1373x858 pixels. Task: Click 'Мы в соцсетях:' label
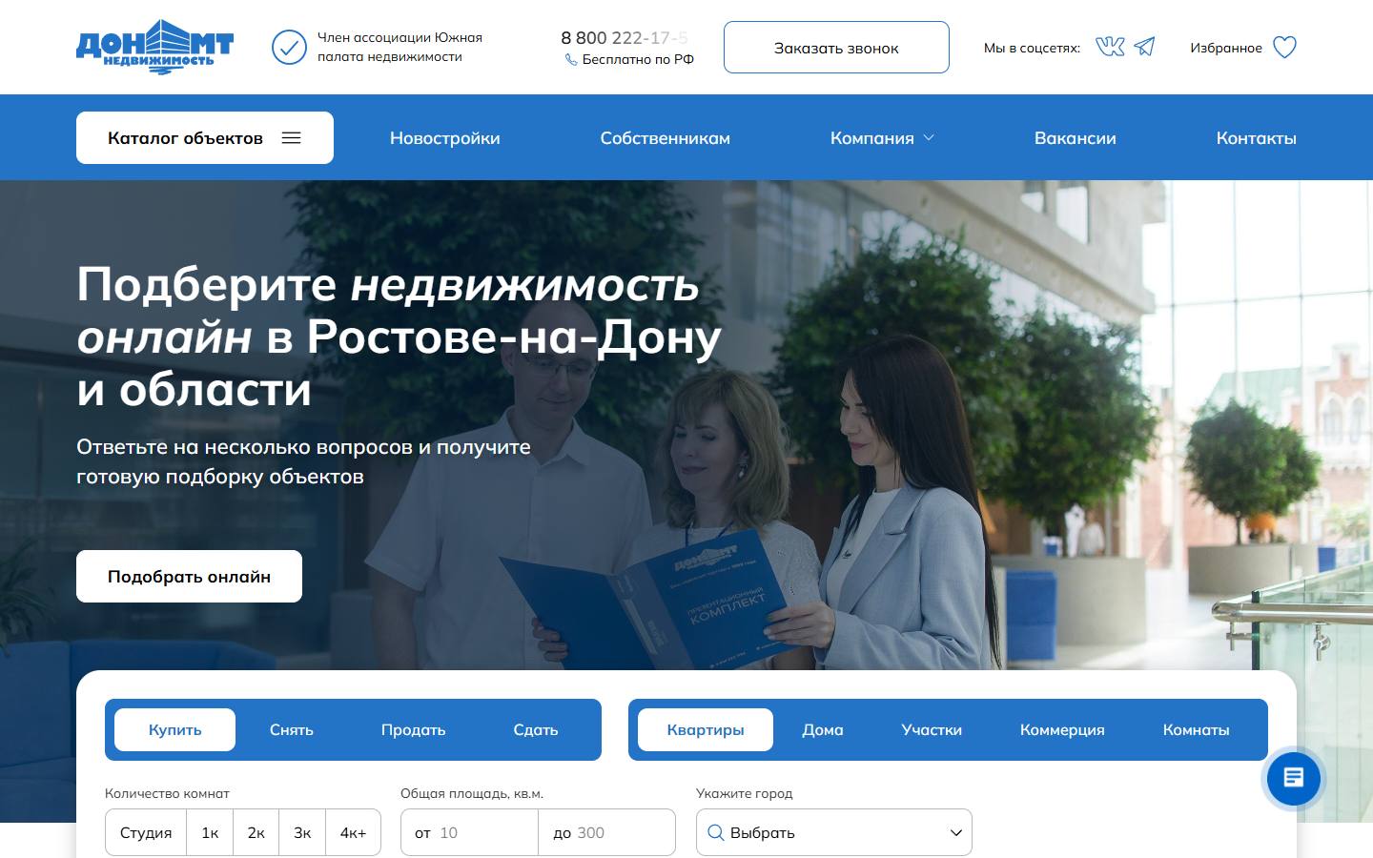[x=1032, y=48]
